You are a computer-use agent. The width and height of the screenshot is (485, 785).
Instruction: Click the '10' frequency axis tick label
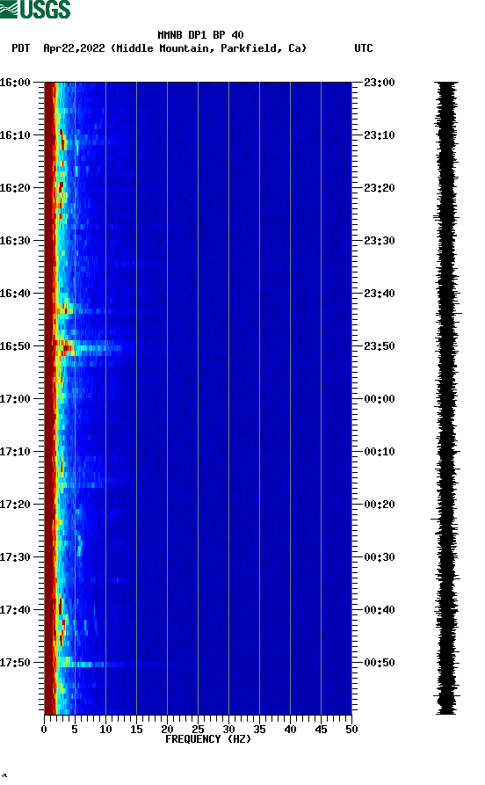click(105, 730)
